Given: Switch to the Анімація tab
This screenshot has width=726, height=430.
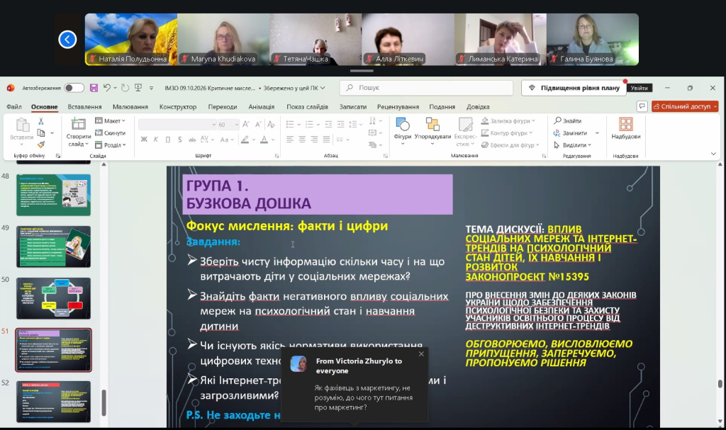Looking at the screenshot, I should [x=261, y=106].
